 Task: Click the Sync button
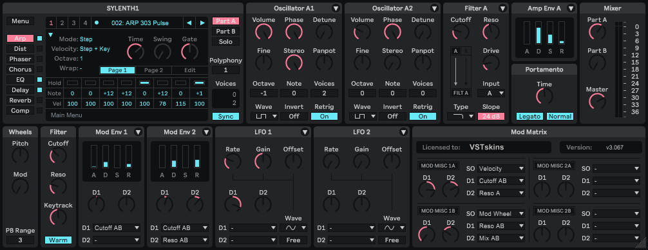point(225,117)
